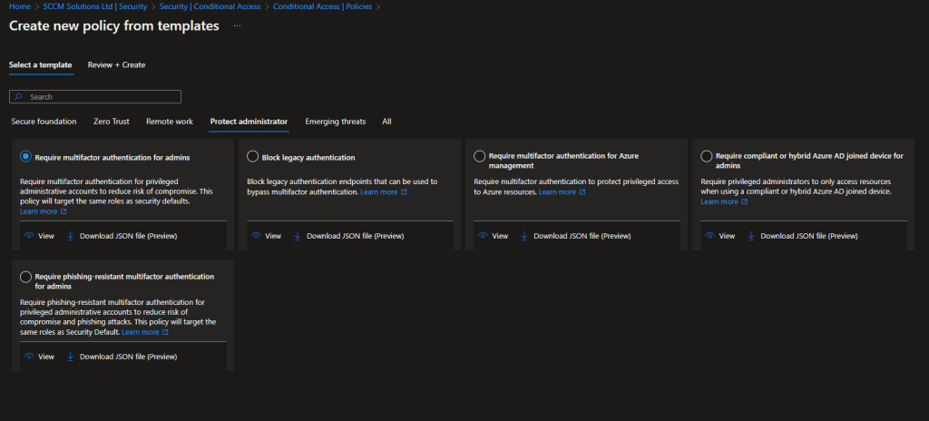Open the ellipsis menu next to page title
The width and height of the screenshot is (929, 421).
[x=237, y=26]
